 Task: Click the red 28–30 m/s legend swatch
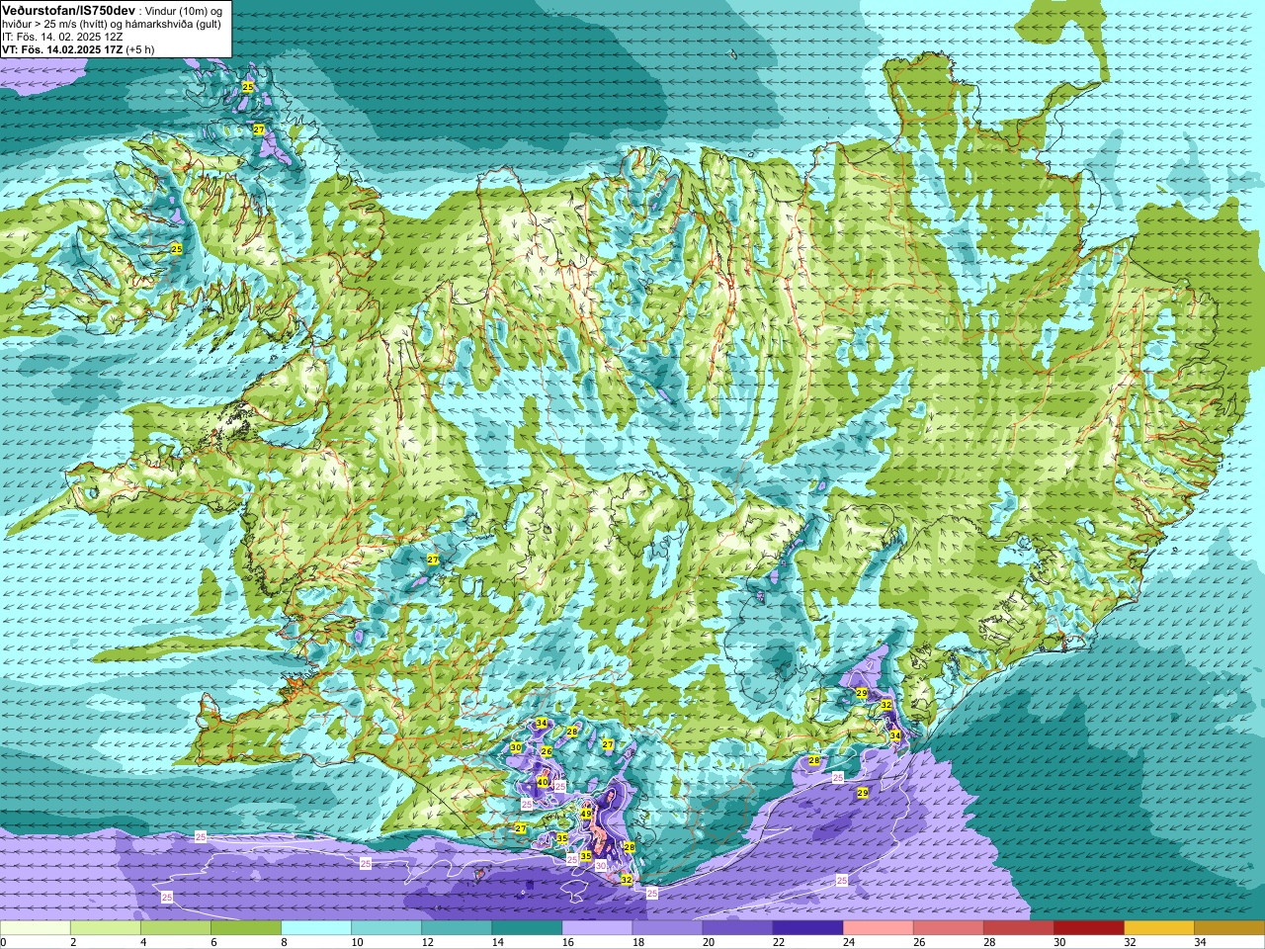[x=1018, y=928]
